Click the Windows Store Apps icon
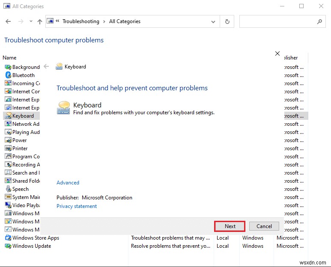331x267 pixels. (x=8, y=237)
